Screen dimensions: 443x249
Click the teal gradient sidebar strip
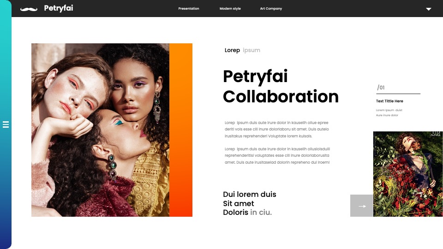click(x=6, y=125)
